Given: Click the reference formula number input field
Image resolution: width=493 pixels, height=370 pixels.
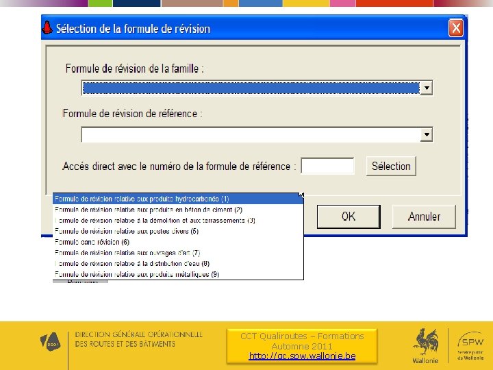Looking at the screenshot, I should coord(327,166).
